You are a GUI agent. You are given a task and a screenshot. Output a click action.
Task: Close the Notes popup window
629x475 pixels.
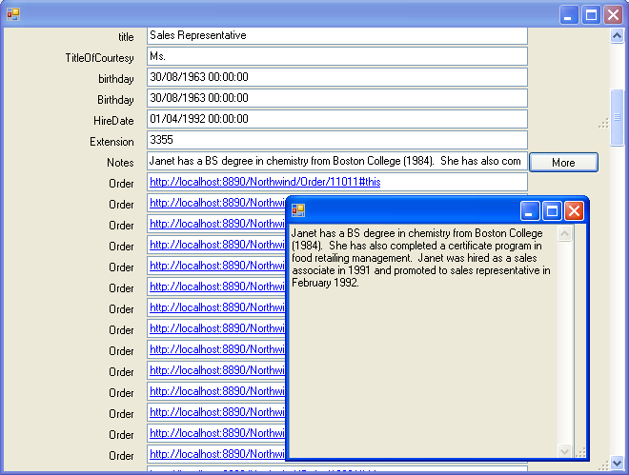click(574, 210)
